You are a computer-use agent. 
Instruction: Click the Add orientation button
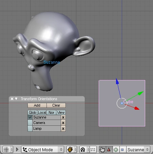tap(37, 105)
